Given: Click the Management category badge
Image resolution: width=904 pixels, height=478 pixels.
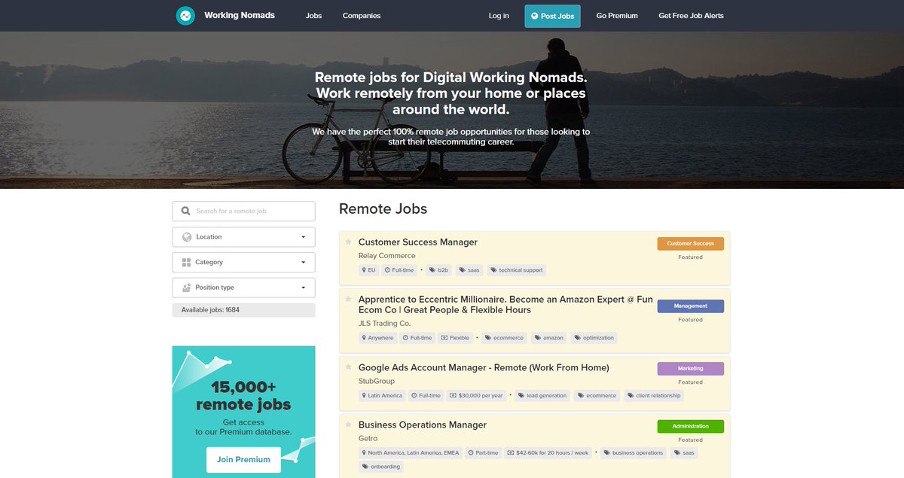Looking at the screenshot, I should (690, 306).
